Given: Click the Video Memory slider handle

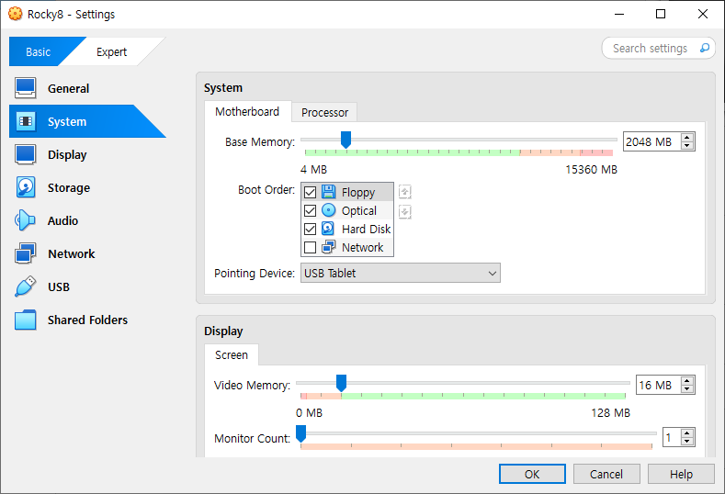Looking at the screenshot, I should (341, 383).
